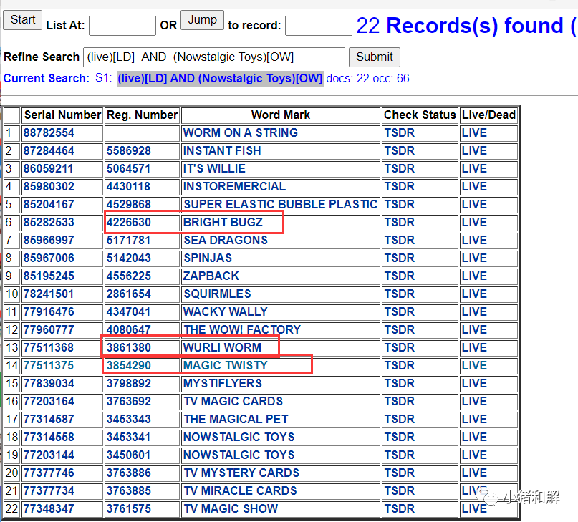Open registration number 4226630
Viewport: 578px width, 522px height.
[129, 222]
